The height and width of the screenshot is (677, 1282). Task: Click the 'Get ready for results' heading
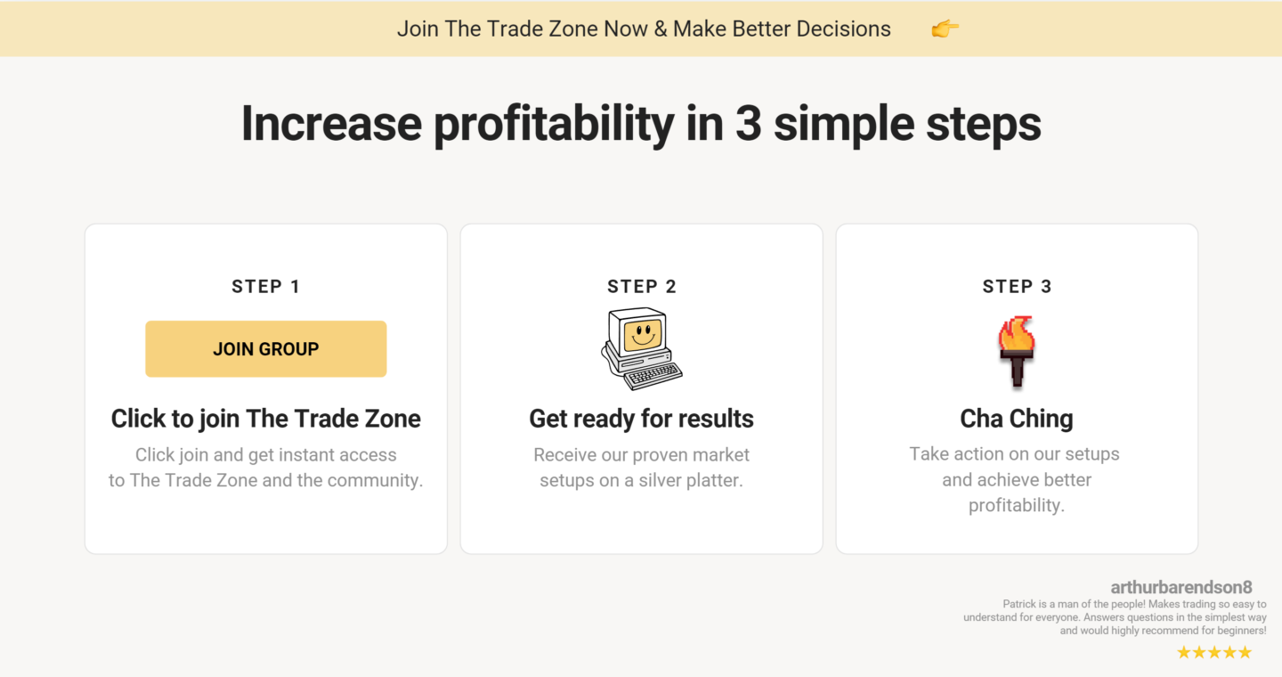pyautogui.click(x=642, y=419)
